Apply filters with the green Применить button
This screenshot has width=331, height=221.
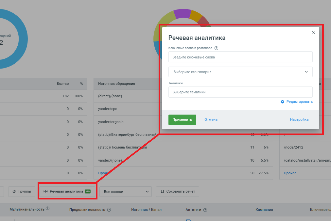click(182, 120)
